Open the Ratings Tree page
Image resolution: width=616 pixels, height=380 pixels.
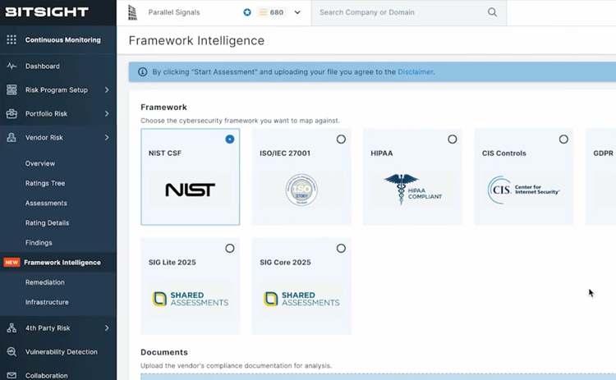45,184
